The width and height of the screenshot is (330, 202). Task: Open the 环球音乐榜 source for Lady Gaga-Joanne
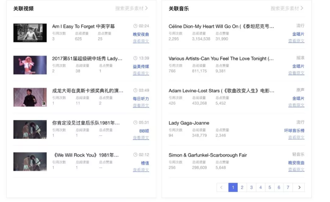coord(294,131)
